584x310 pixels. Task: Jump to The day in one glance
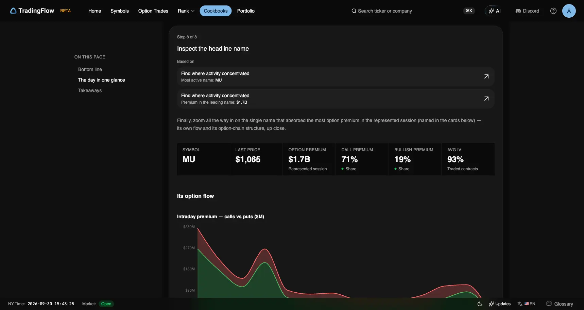click(102, 80)
